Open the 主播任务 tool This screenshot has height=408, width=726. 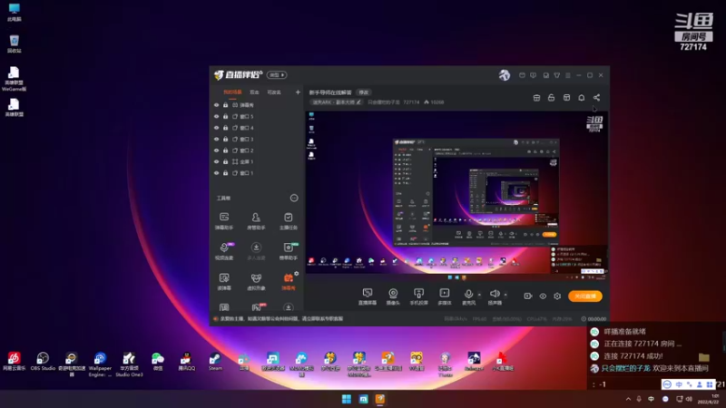[288, 220]
